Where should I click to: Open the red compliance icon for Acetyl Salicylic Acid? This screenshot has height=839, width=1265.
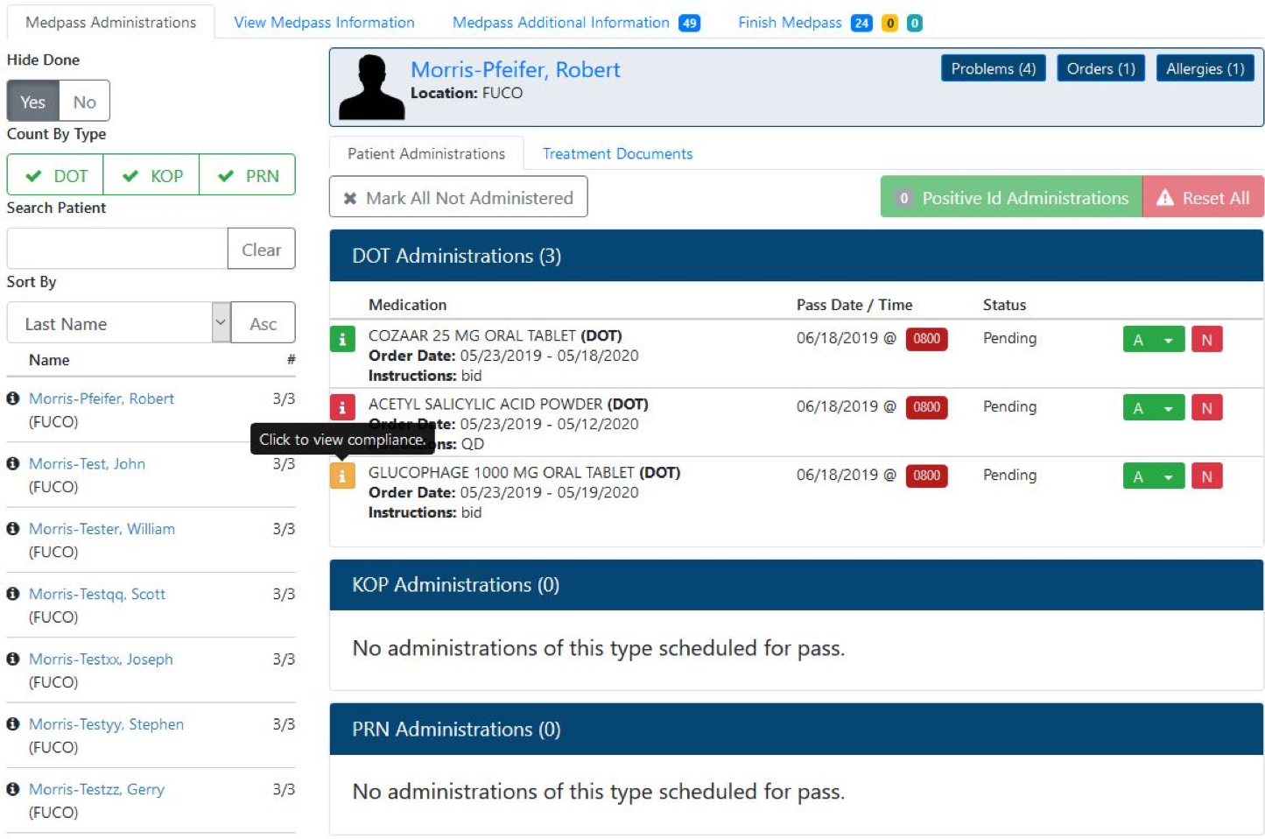pyautogui.click(x=341, y=408)
